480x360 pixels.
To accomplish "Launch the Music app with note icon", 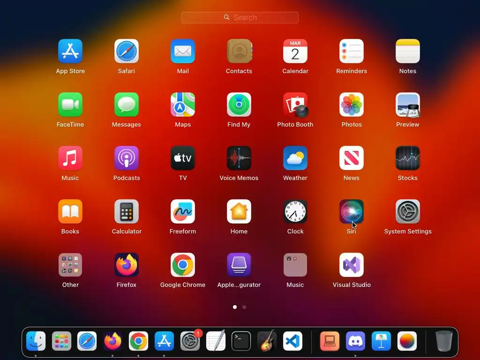I will click(70, 158).
